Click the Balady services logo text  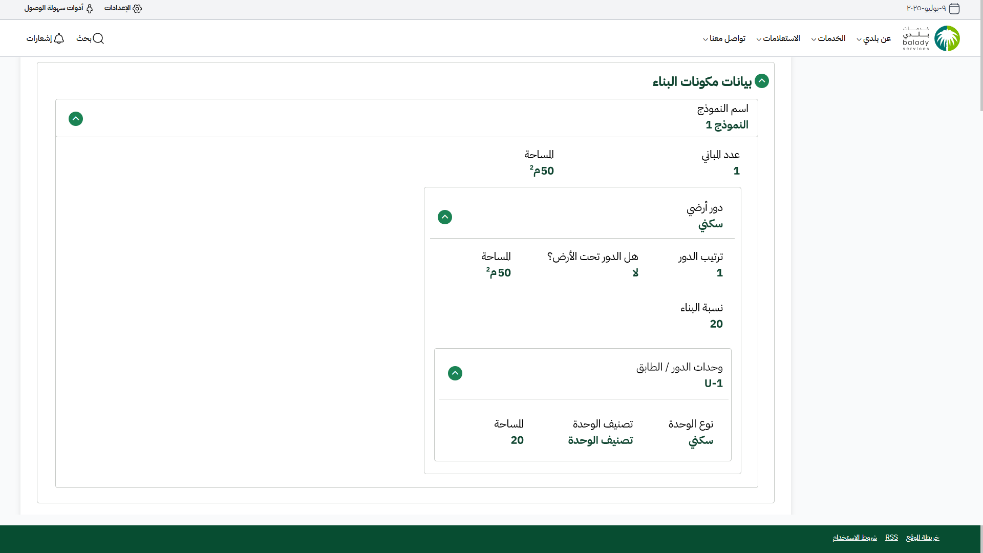(x=916, y=39)
